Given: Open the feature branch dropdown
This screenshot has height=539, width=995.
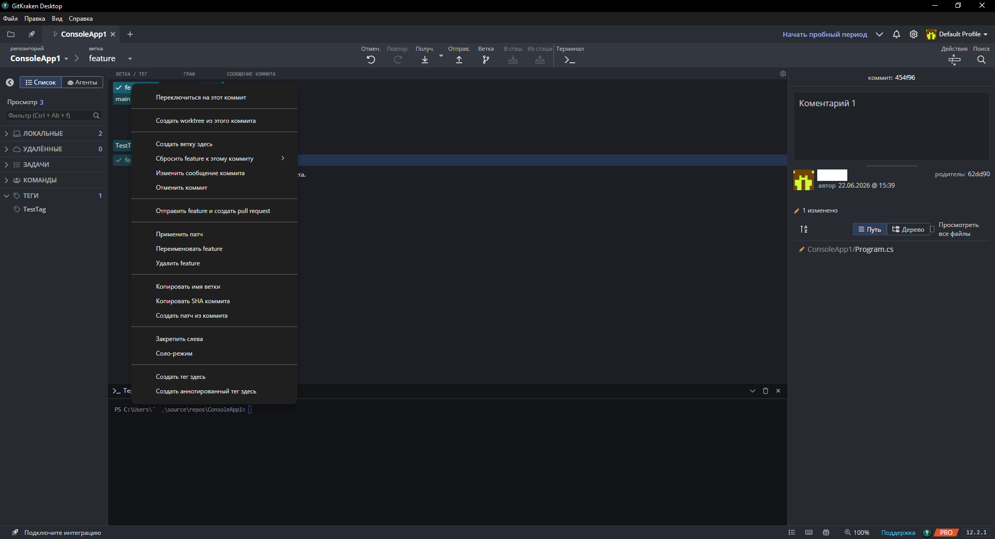Looking at the screenshot, I should [110, 59].
